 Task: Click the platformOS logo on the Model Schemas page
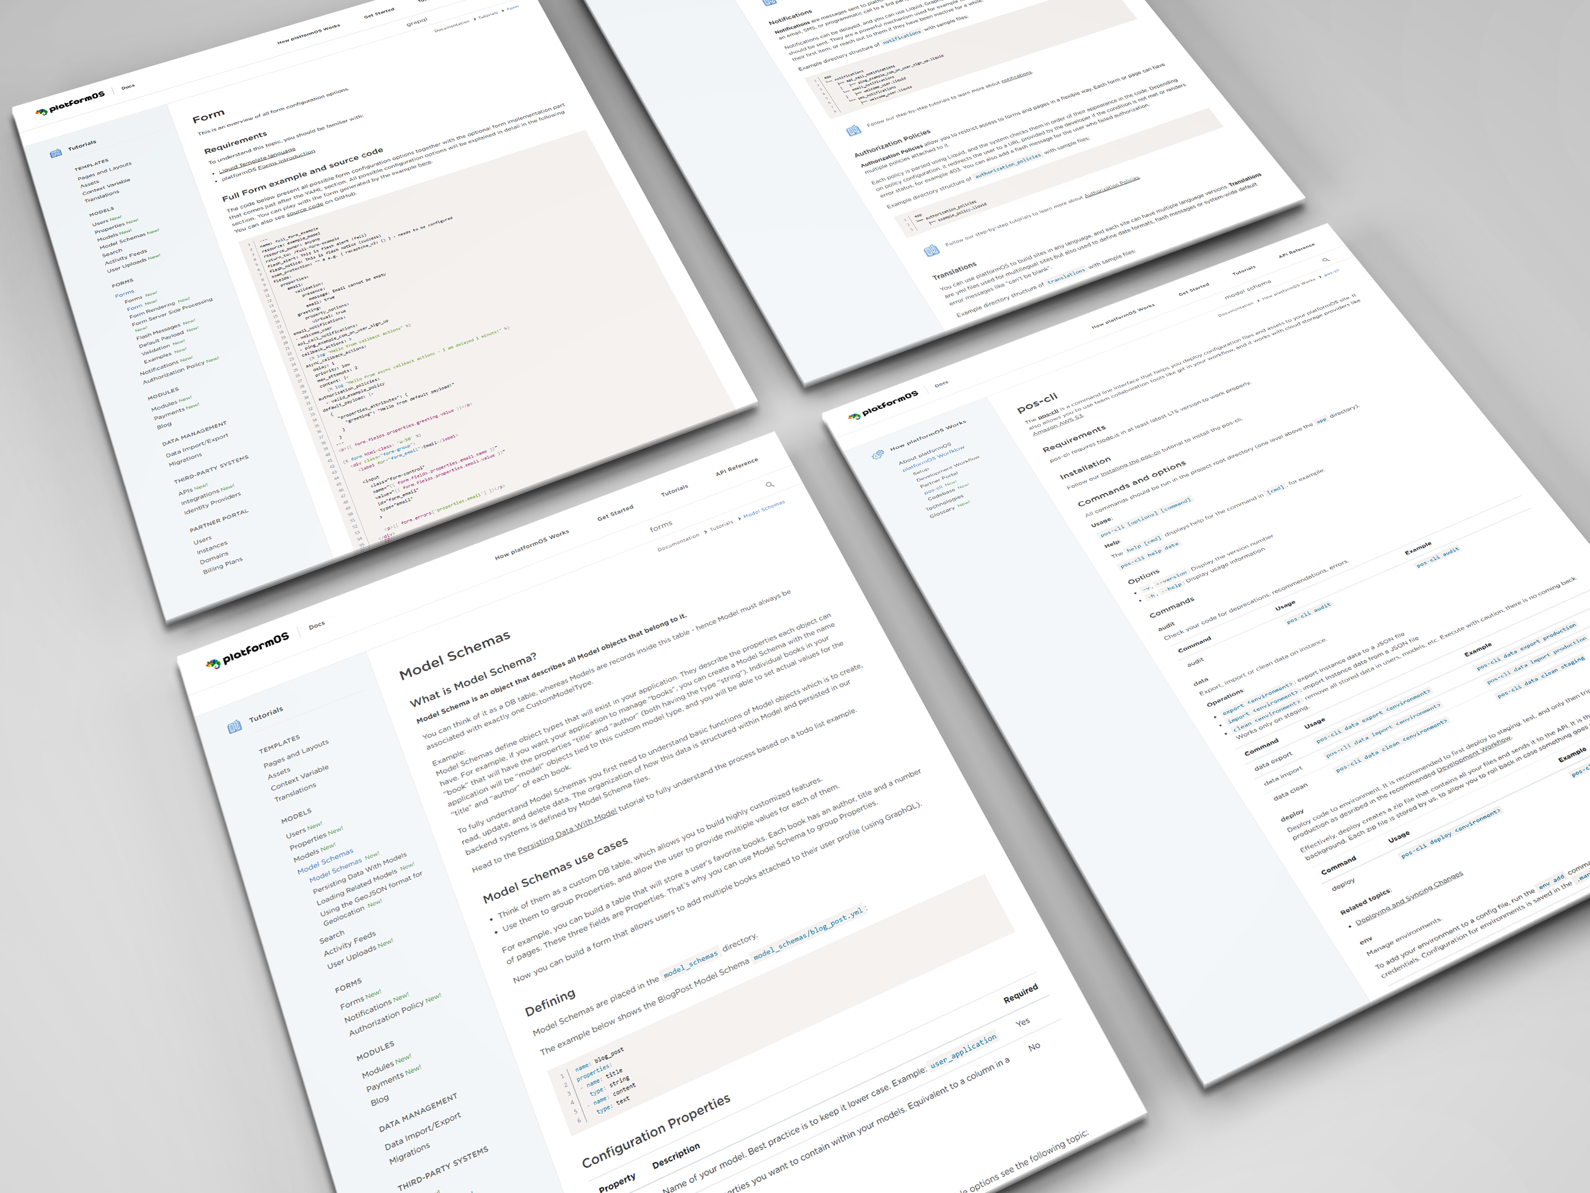247,649
